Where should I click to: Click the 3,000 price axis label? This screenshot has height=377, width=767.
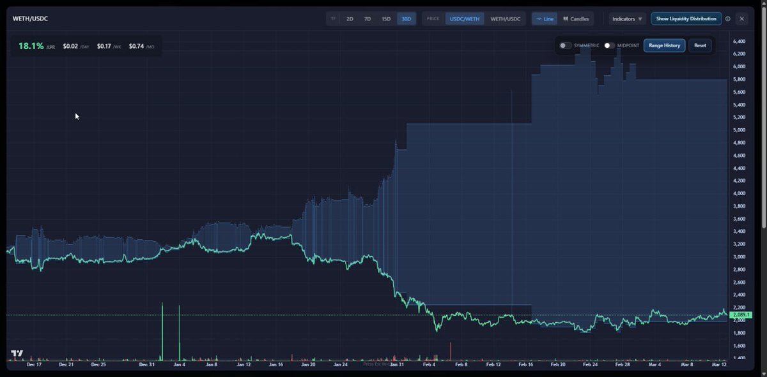pos(740,257)
